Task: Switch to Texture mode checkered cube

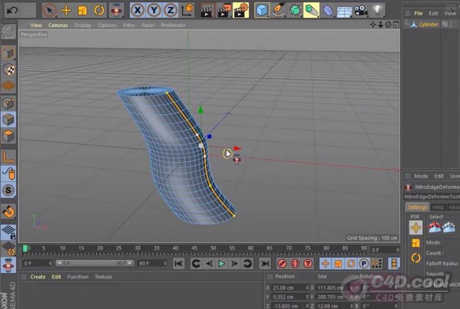Action: [x=8, y=69]
